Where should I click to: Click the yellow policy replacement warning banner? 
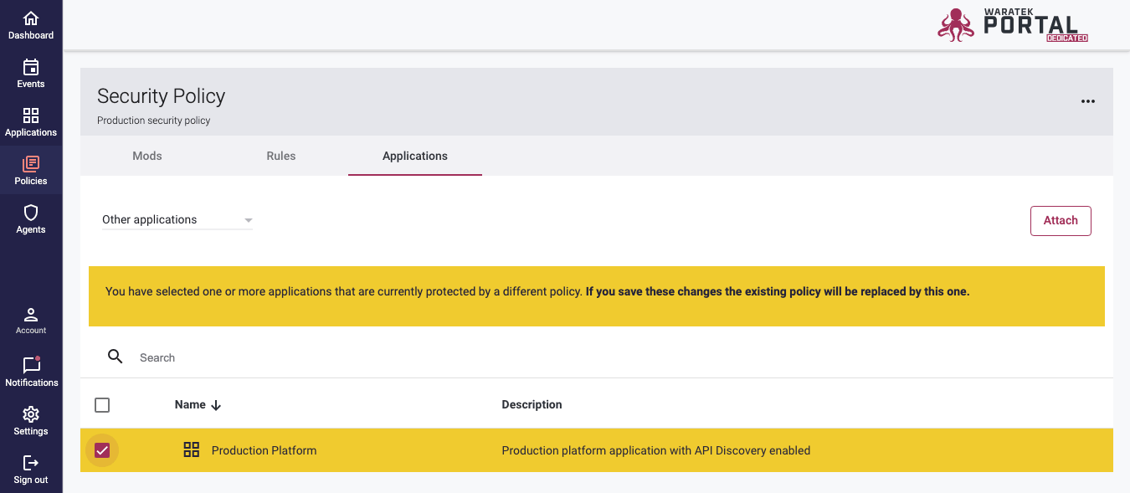click(597, 296)
